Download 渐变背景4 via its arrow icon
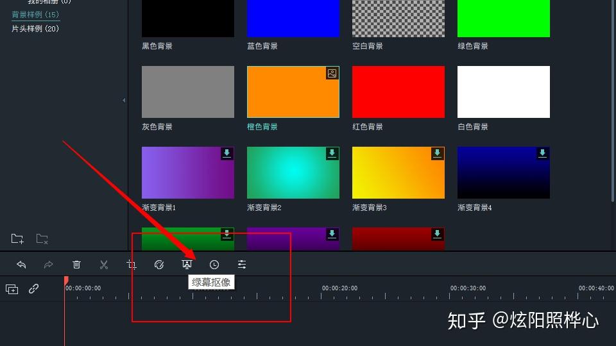 coord(543,153)
